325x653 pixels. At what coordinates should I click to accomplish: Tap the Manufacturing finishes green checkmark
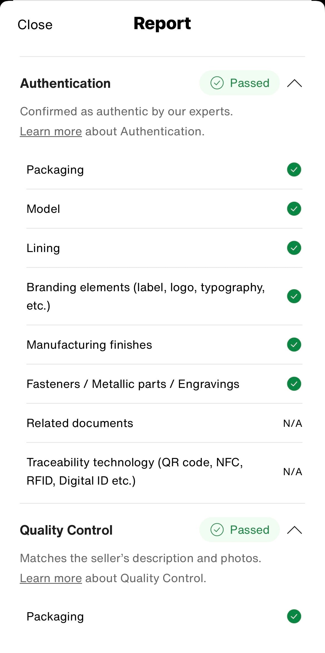[294, 345]
